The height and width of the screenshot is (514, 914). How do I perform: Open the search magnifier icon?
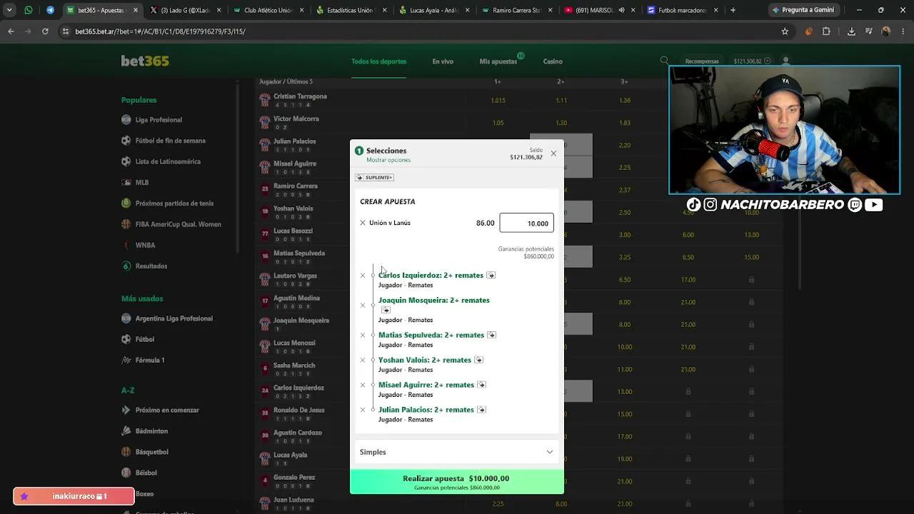tap(665, 61)
